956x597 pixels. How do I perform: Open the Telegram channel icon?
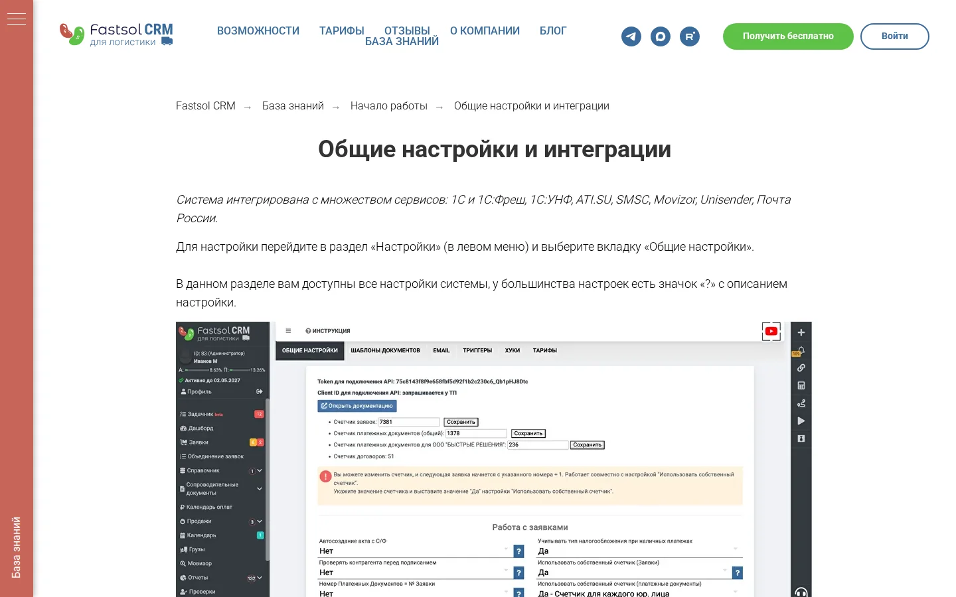(x=631, y=36)
